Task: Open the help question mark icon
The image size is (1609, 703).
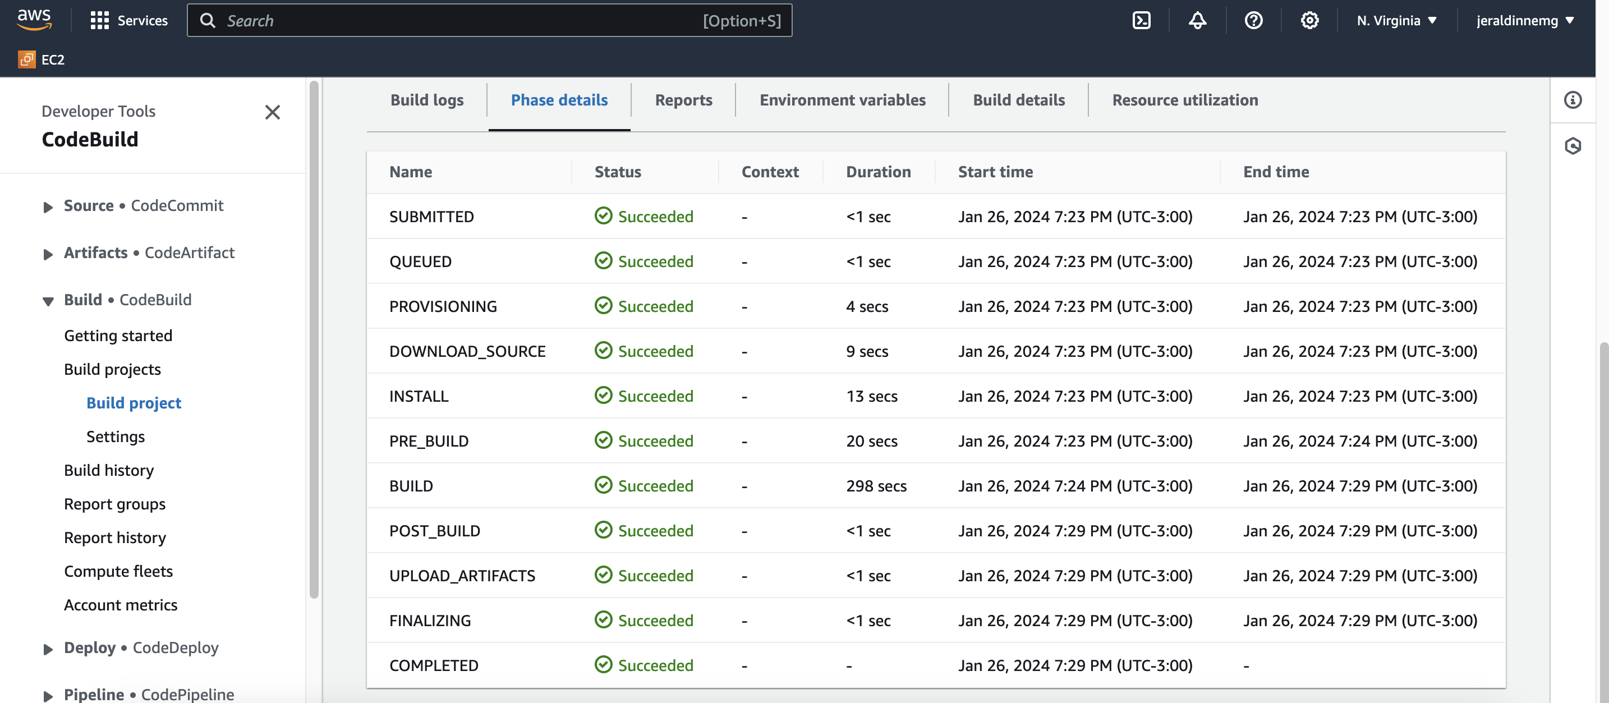Action: pyautogui.click(x=1253, y=21)
